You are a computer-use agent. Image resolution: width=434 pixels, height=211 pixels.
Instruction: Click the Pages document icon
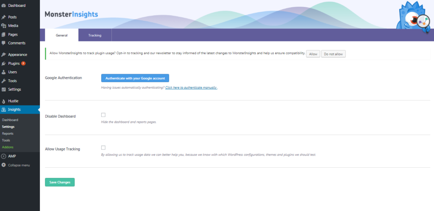pyautogui.click(x=3, y=35)
